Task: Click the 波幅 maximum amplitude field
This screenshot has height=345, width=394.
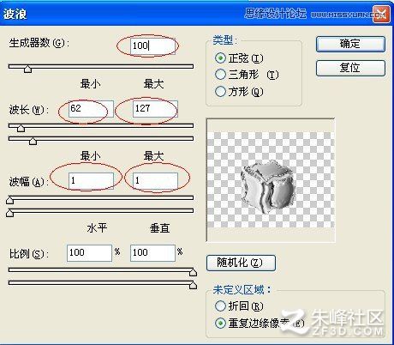Action: pos(155,181)
